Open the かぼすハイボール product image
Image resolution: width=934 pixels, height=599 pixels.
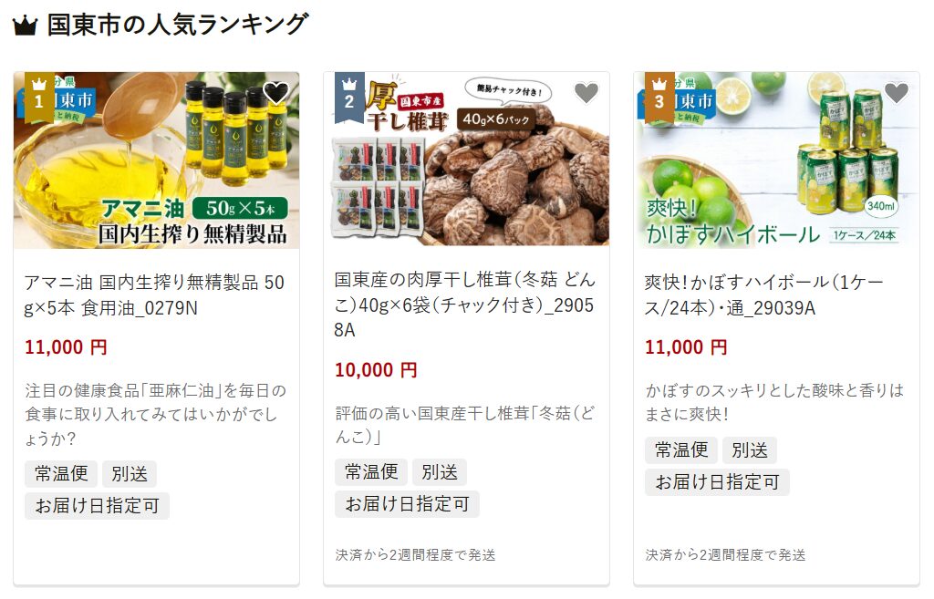[x=776, y=160]
